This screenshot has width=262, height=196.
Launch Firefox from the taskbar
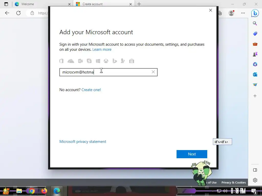coord(44,191)
